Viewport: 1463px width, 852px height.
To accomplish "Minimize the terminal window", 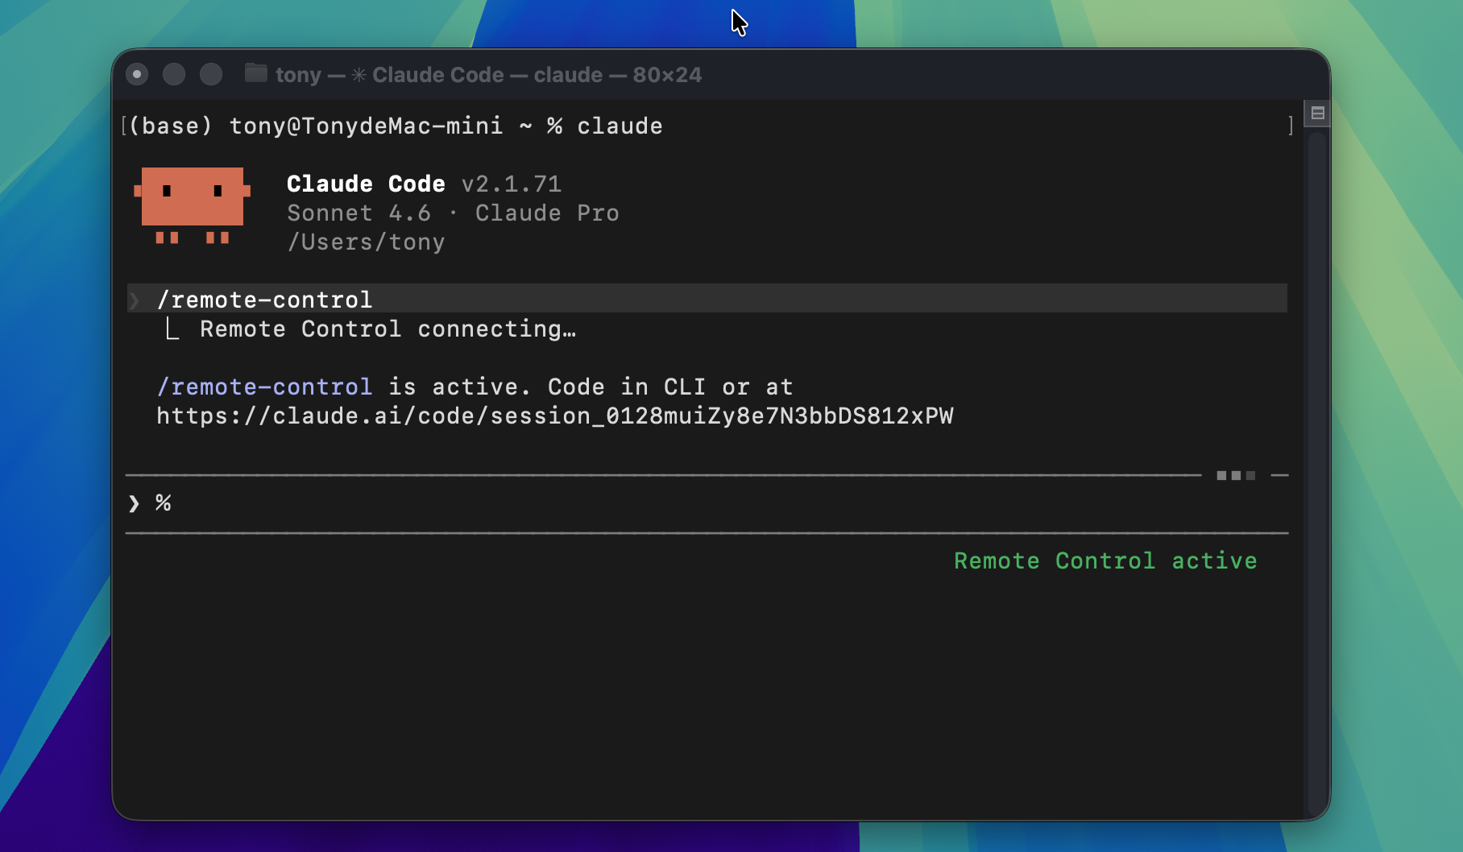I will (x=174, y=75).
